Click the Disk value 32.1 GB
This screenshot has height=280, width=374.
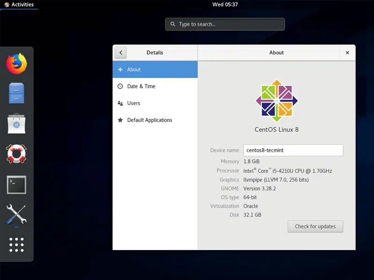point(252,215)
